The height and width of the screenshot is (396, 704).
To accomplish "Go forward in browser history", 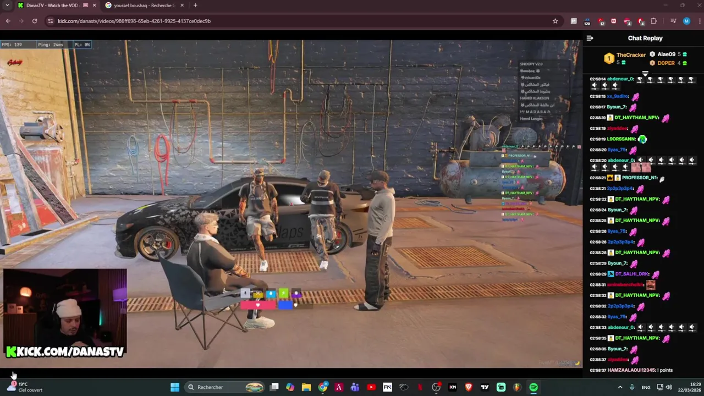I will tap(21, 21).
